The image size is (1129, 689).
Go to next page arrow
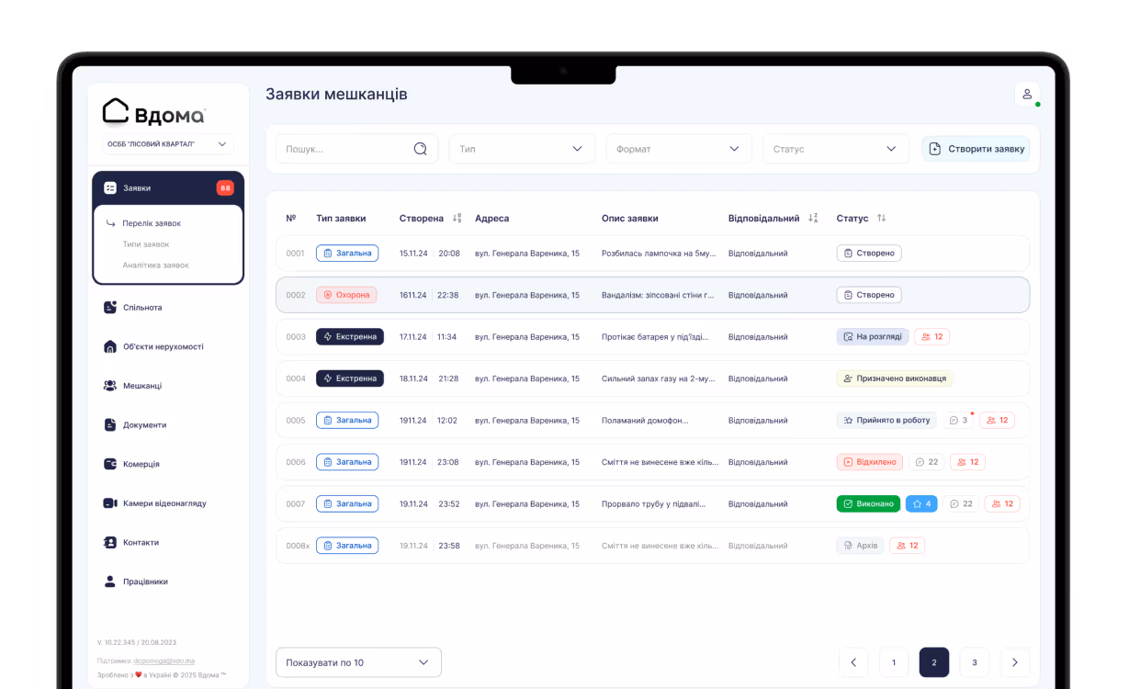[x=1015, y=662]
